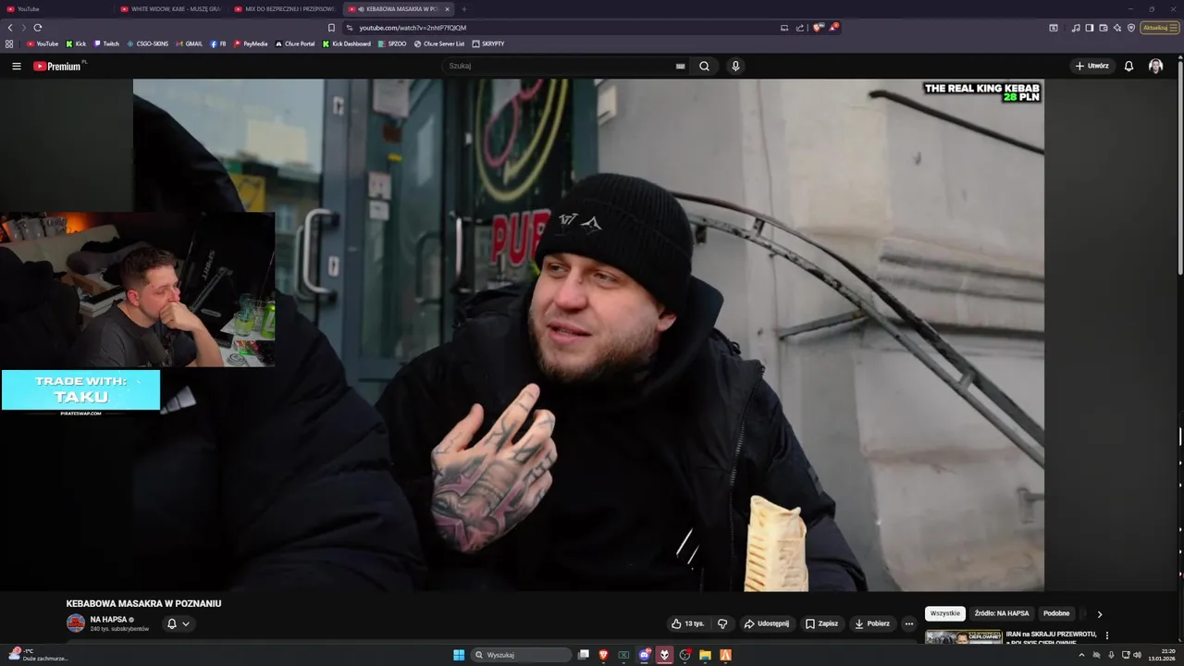This screenshot has width=1184, height=666.
Task: Open the GMAIL bookmark
Action: tap(189, 43)
